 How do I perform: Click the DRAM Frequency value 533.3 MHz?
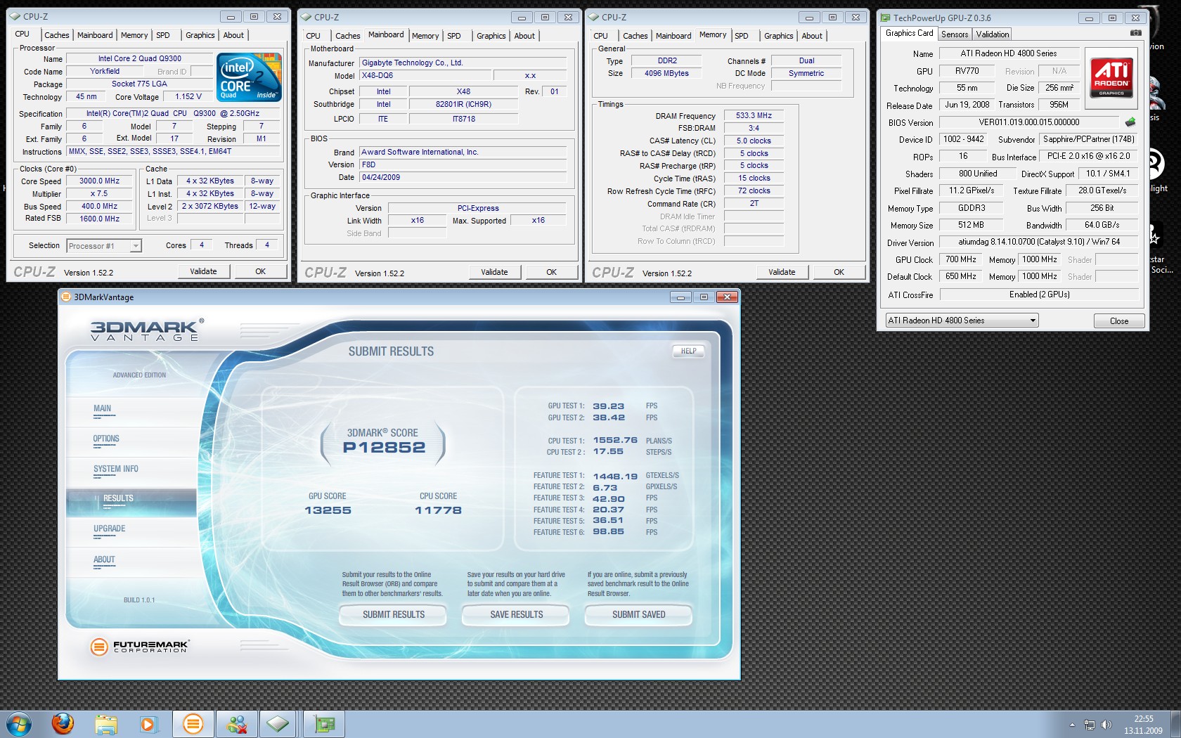(754, 116)
